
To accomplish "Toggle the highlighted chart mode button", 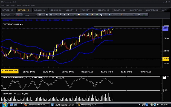I will tap(47, 15).
